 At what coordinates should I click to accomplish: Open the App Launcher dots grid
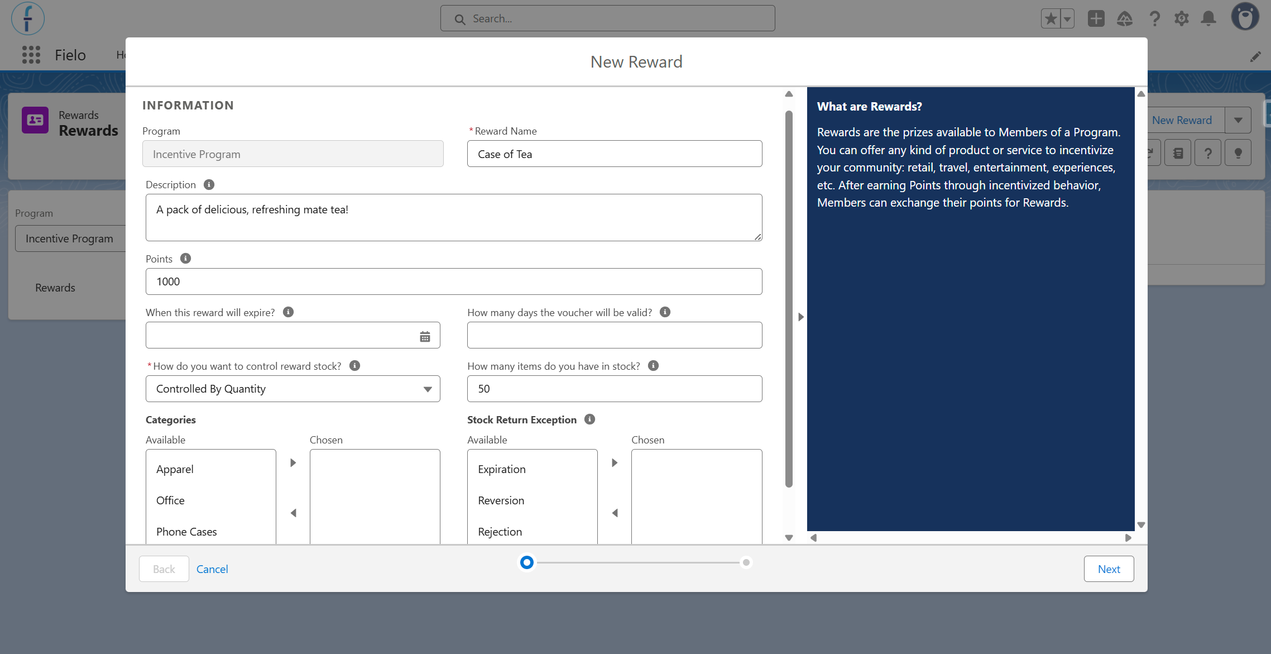pyautogui.click(x=31, y=55)
